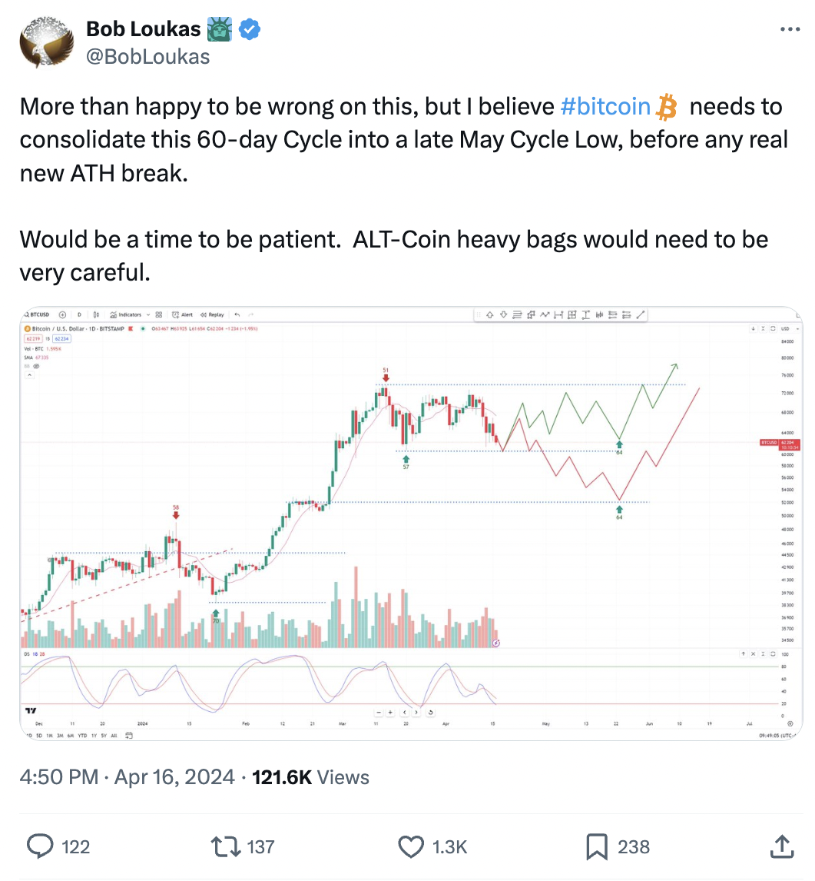Undo last chart action arrow

click(237, 314)
